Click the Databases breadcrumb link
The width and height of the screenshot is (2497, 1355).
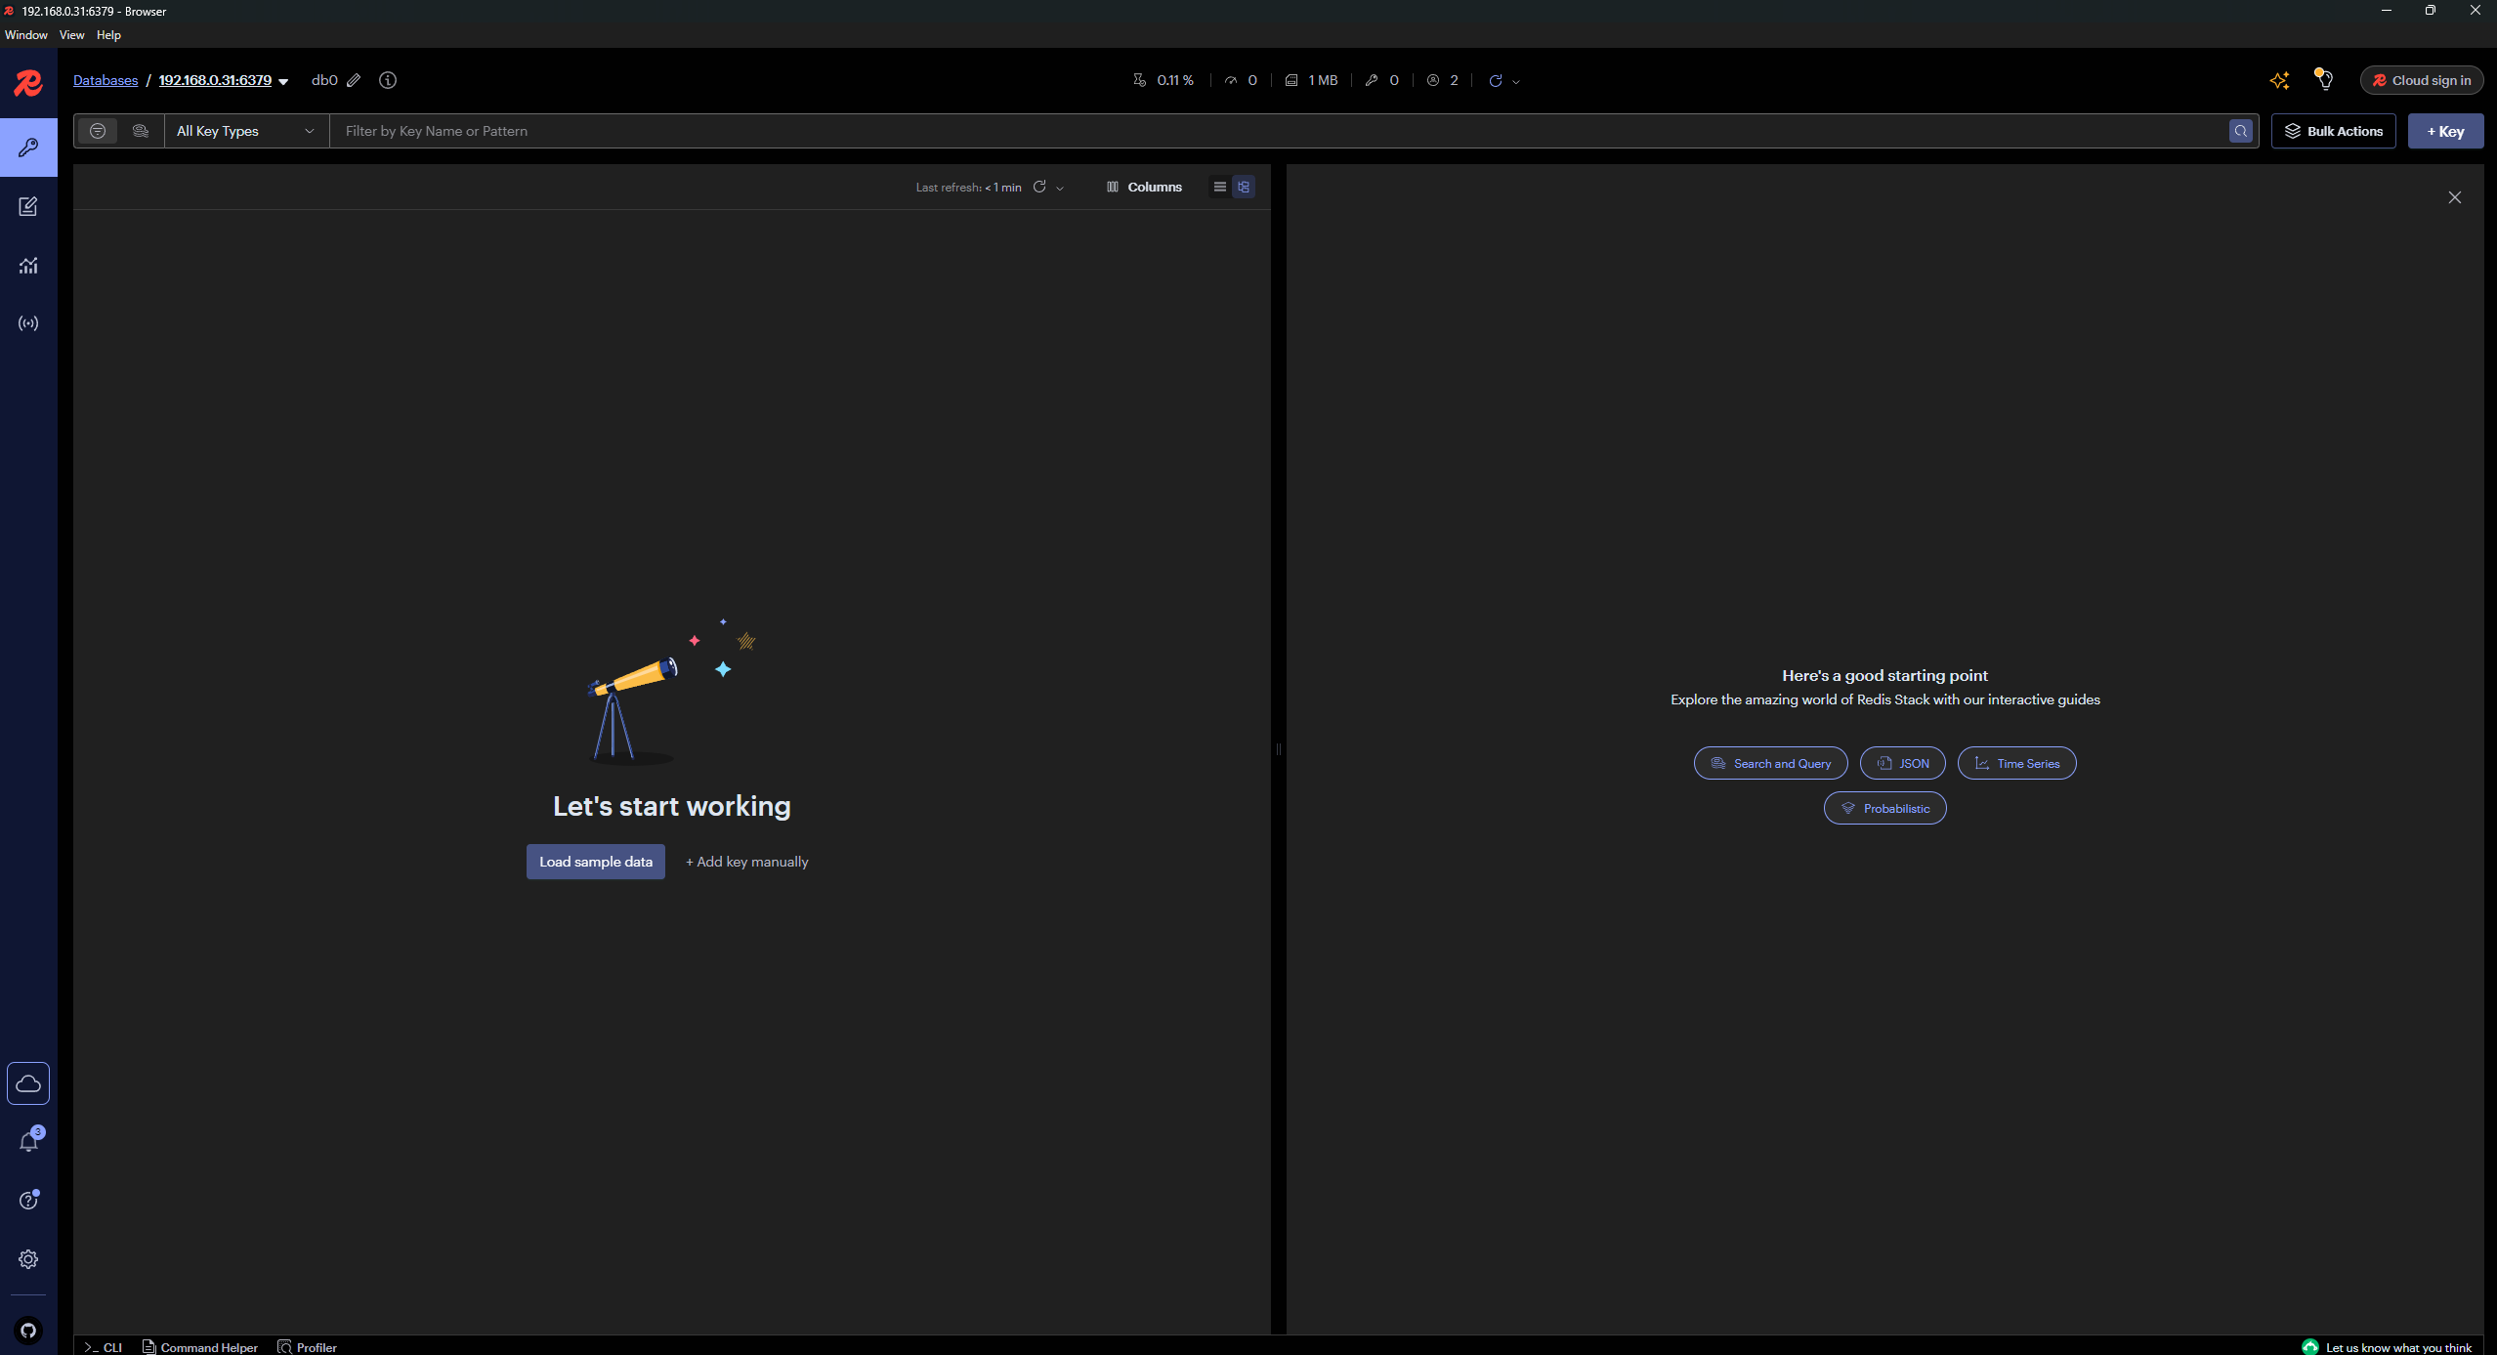pyautogui.click(x=106, y=80)
